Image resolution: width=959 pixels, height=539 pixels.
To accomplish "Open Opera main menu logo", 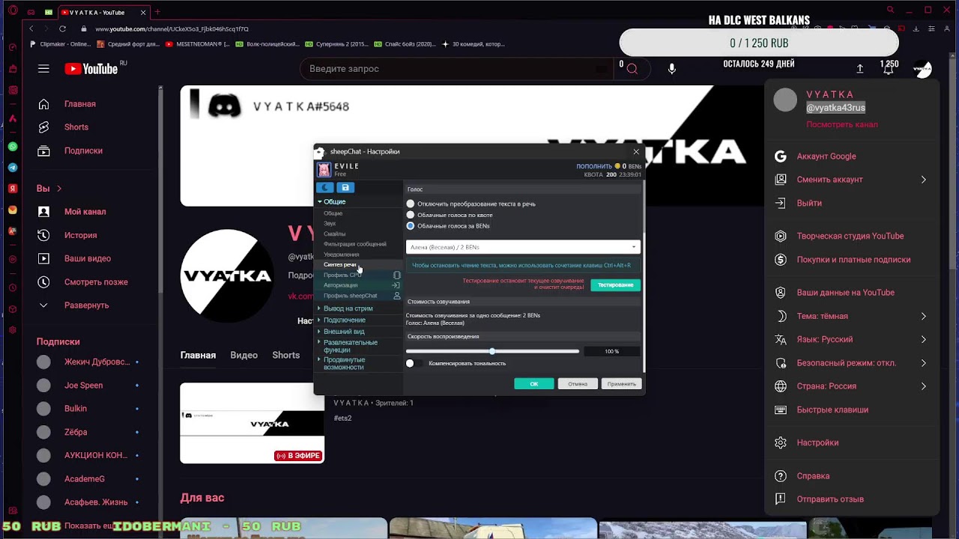I will 12,11.
